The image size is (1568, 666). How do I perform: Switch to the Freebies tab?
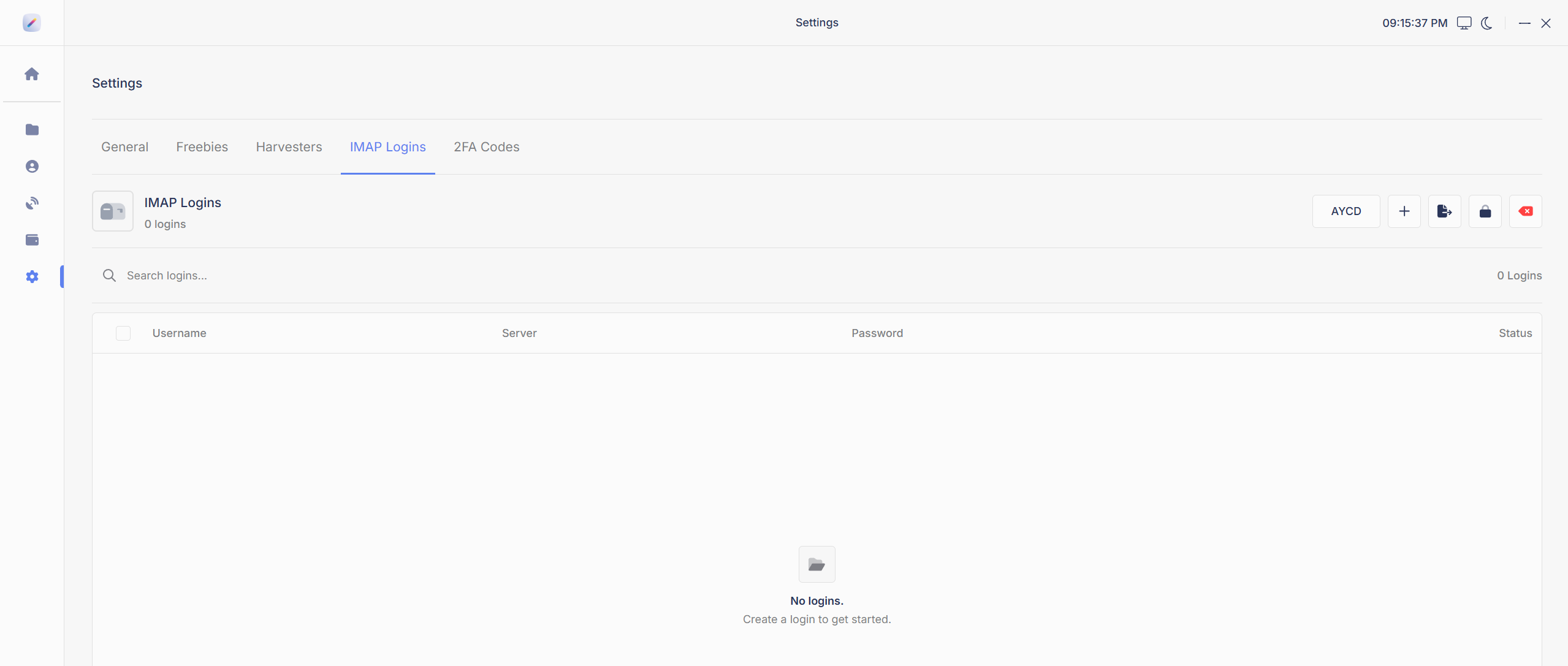click(x=202, y=147)
